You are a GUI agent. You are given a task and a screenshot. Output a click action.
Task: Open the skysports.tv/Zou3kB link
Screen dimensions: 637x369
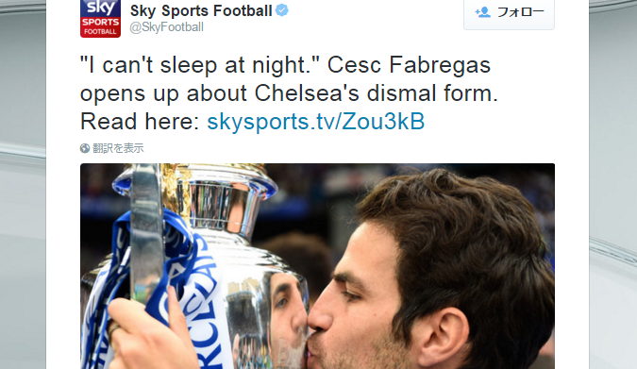pos(315,122)
